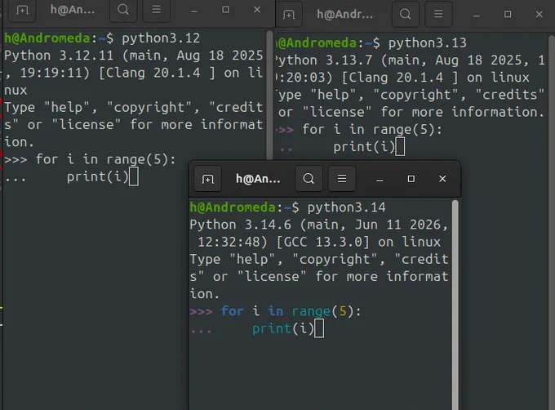Viewport: 555px width, 410px height.
Task: Click 'for i in range(5):' in python3.13 terminal
Action: [x=372, y=130]
